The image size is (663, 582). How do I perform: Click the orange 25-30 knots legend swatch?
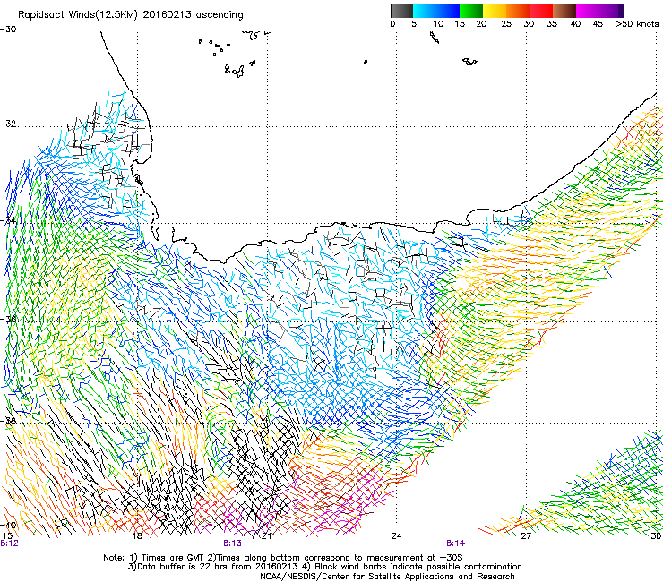pos(518,11)
